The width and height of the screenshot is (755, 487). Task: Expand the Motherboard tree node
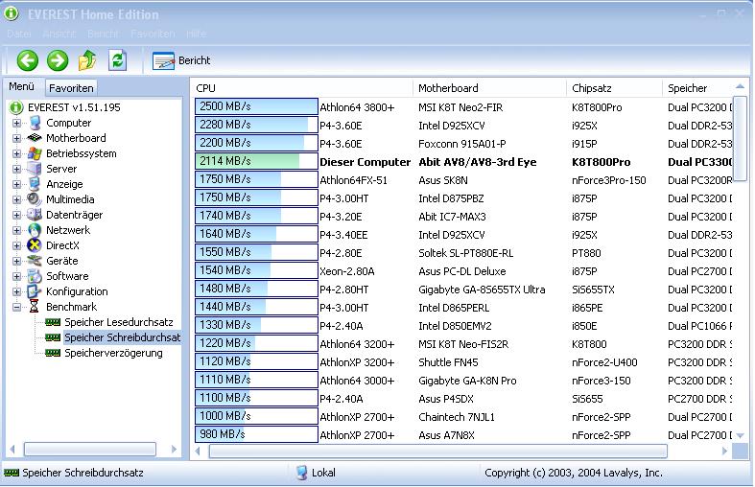tap(17, 139)
